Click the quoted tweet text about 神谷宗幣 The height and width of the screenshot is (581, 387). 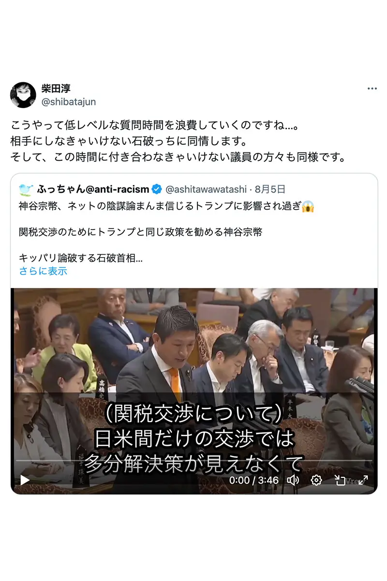(x=167, y=232)
